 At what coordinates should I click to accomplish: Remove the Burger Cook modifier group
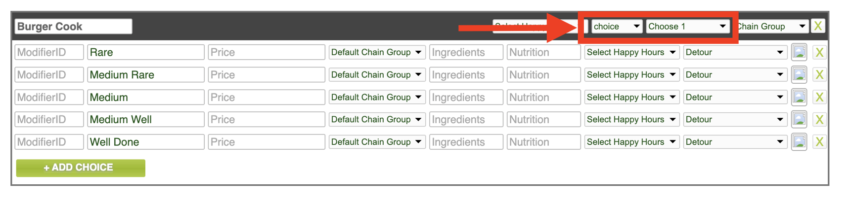818,26
